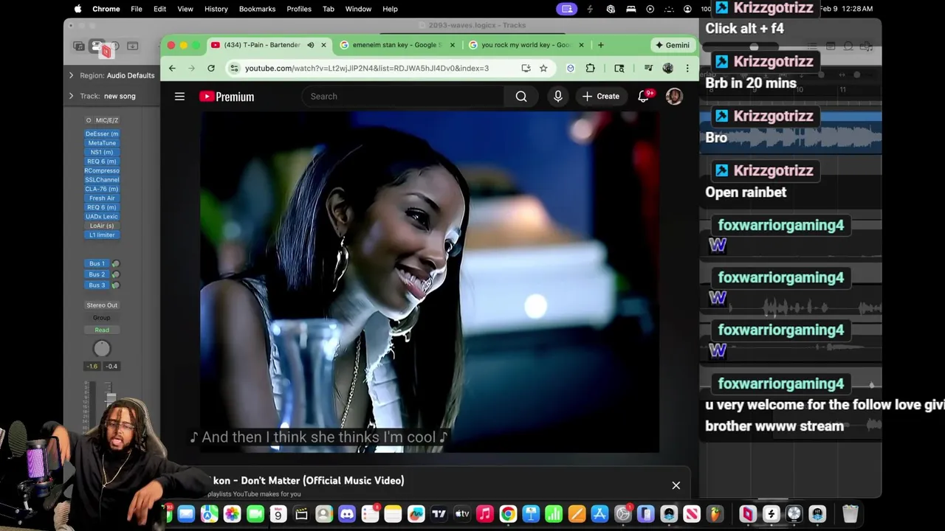This screenshot has width=945, height=531.
Task: Open the RCompressor plugin slot menu
Action: coord(102,170)
